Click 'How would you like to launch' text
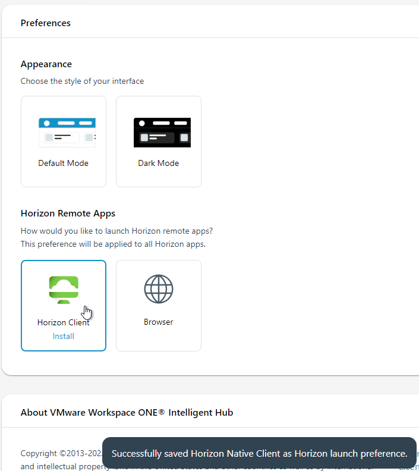The width and height of the screenshot is (419, 471). point(116,231)
